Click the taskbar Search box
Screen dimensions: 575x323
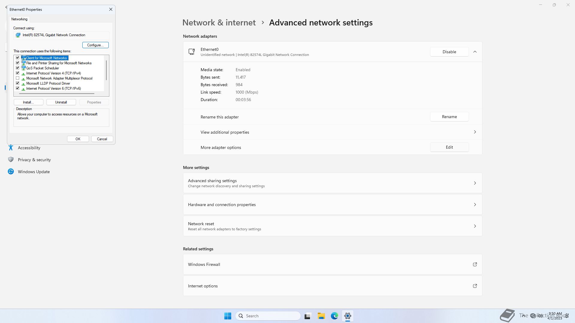[x=268, y=316]
